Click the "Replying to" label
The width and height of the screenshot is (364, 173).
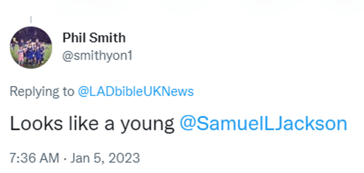42,92
